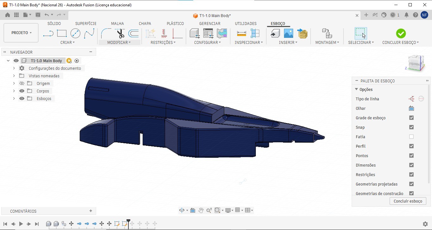This screenshot has width=432, height=230.
Task: Enable the Fatia checkbox
Action: [x=411, y=137]
